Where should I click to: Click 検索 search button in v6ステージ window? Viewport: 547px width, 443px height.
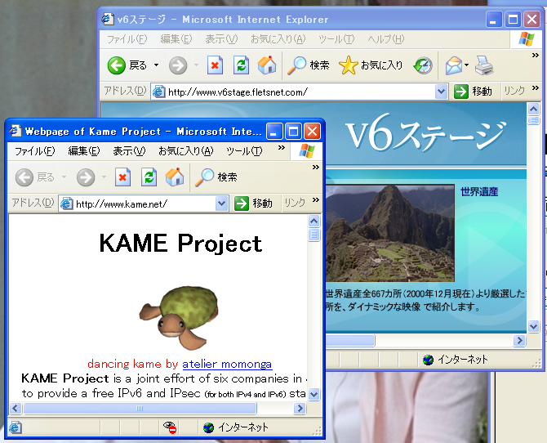coord(309,65)
